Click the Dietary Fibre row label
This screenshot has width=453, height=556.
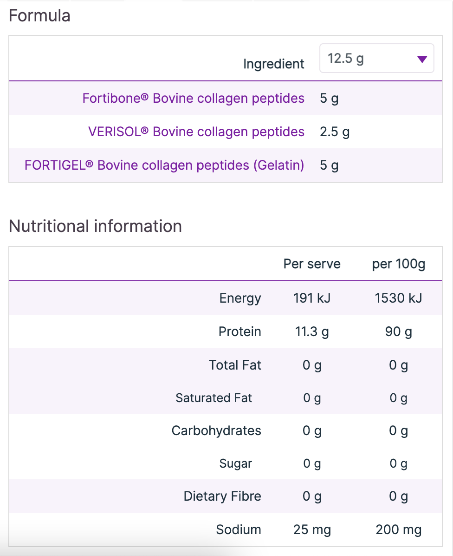coord(222,496)
